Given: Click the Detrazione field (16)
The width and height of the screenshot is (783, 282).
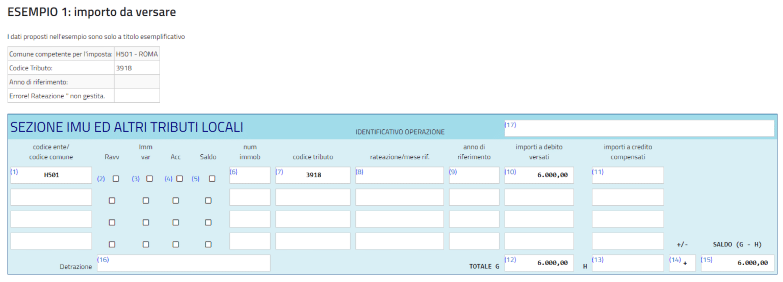Looking at the screenshot, I should coord(184,263).
